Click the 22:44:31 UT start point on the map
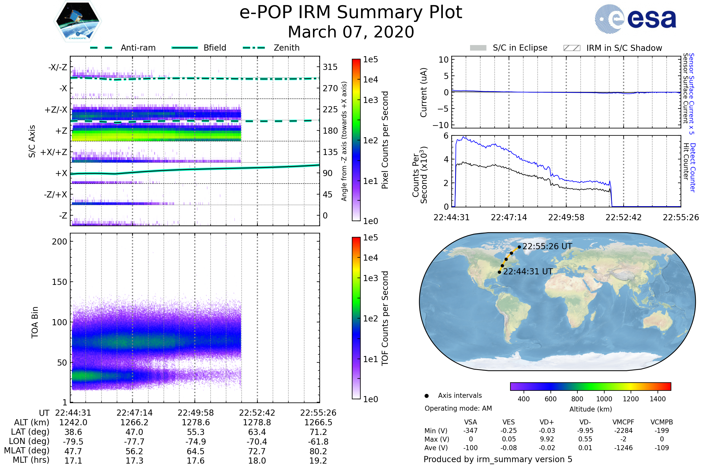The image size is (702, 468). click(499, 272)
